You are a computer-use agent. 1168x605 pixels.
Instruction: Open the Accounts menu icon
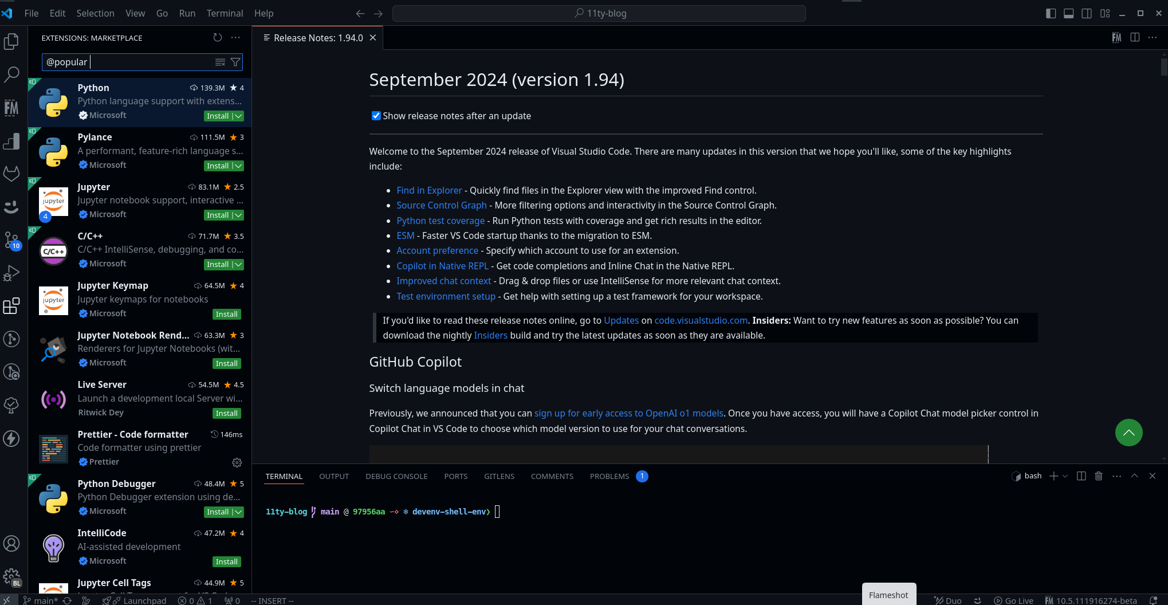11,543
